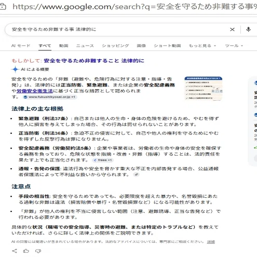Click the AI による概要 sparkle icon
The width and height of the screenshot is (257, 257).
15,70
